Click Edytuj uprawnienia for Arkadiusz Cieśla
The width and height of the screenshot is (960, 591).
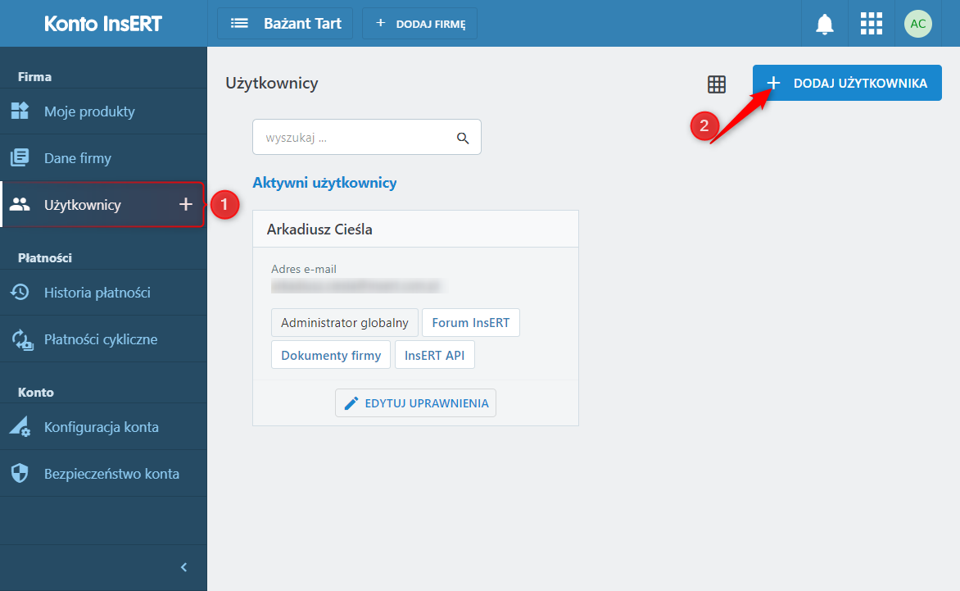[415, 403]
